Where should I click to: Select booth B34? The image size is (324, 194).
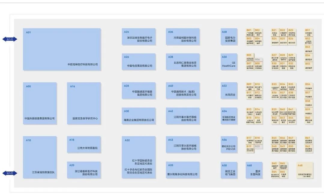[x=283, y=86]
